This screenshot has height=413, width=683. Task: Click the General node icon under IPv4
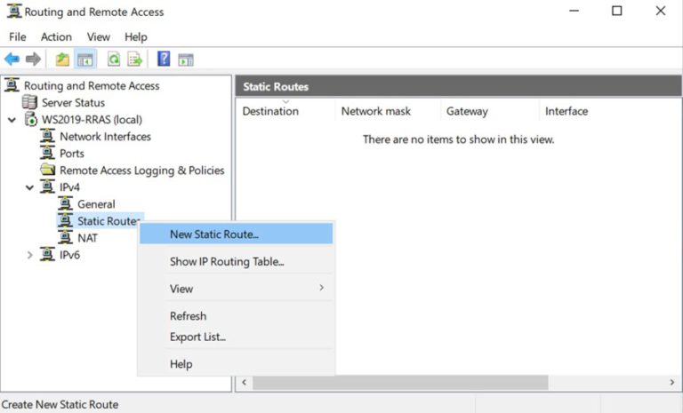tap(65, 203)
